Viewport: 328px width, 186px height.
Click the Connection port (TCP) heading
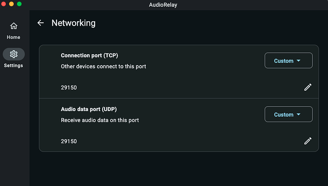tap(89, 56)
